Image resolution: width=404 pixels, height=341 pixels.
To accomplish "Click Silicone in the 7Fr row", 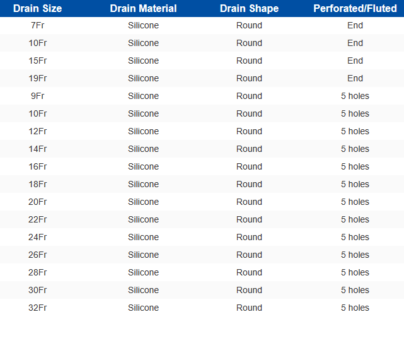I will (x=143, y=25).
